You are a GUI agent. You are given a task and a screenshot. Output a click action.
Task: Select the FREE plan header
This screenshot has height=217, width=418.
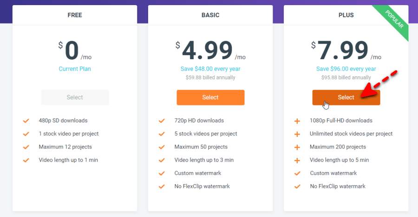click(x=75, y=15)
